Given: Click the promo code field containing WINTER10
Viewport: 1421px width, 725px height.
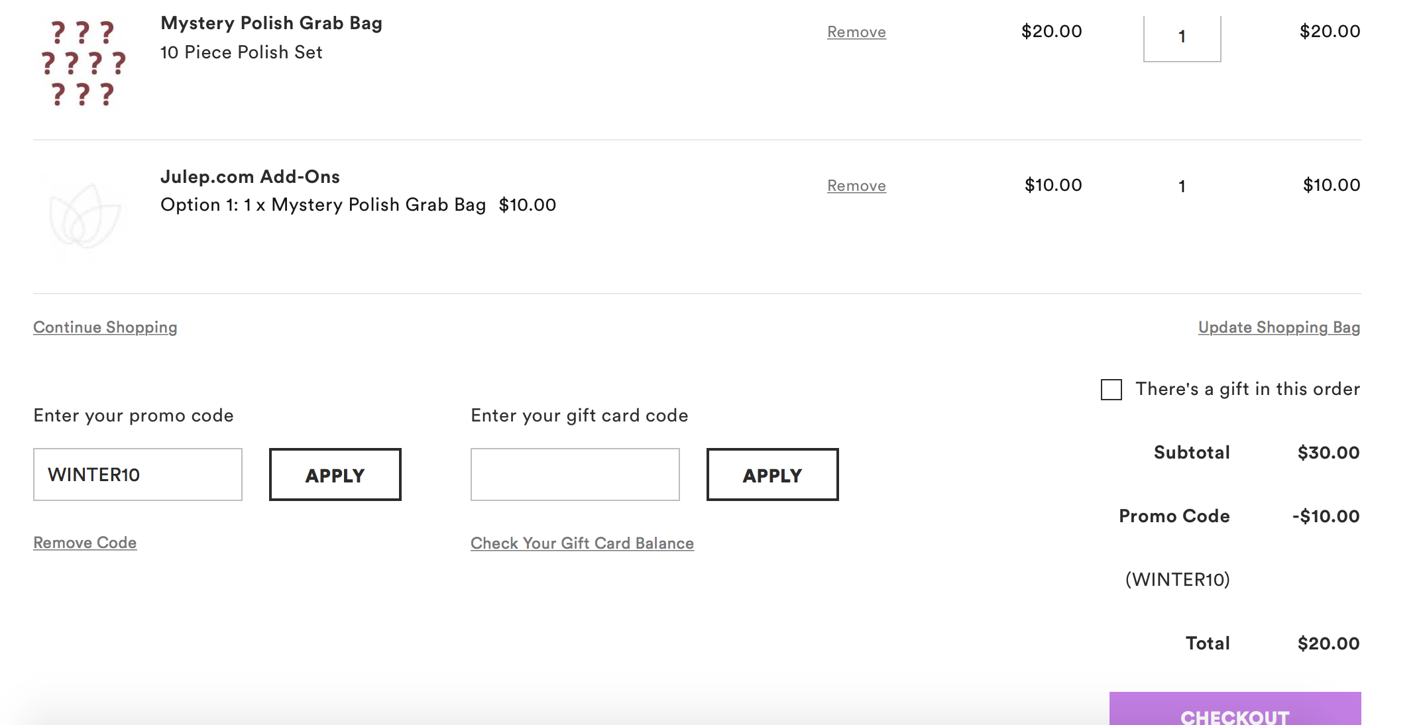Looking at the screenshot, I should [138, 474].
